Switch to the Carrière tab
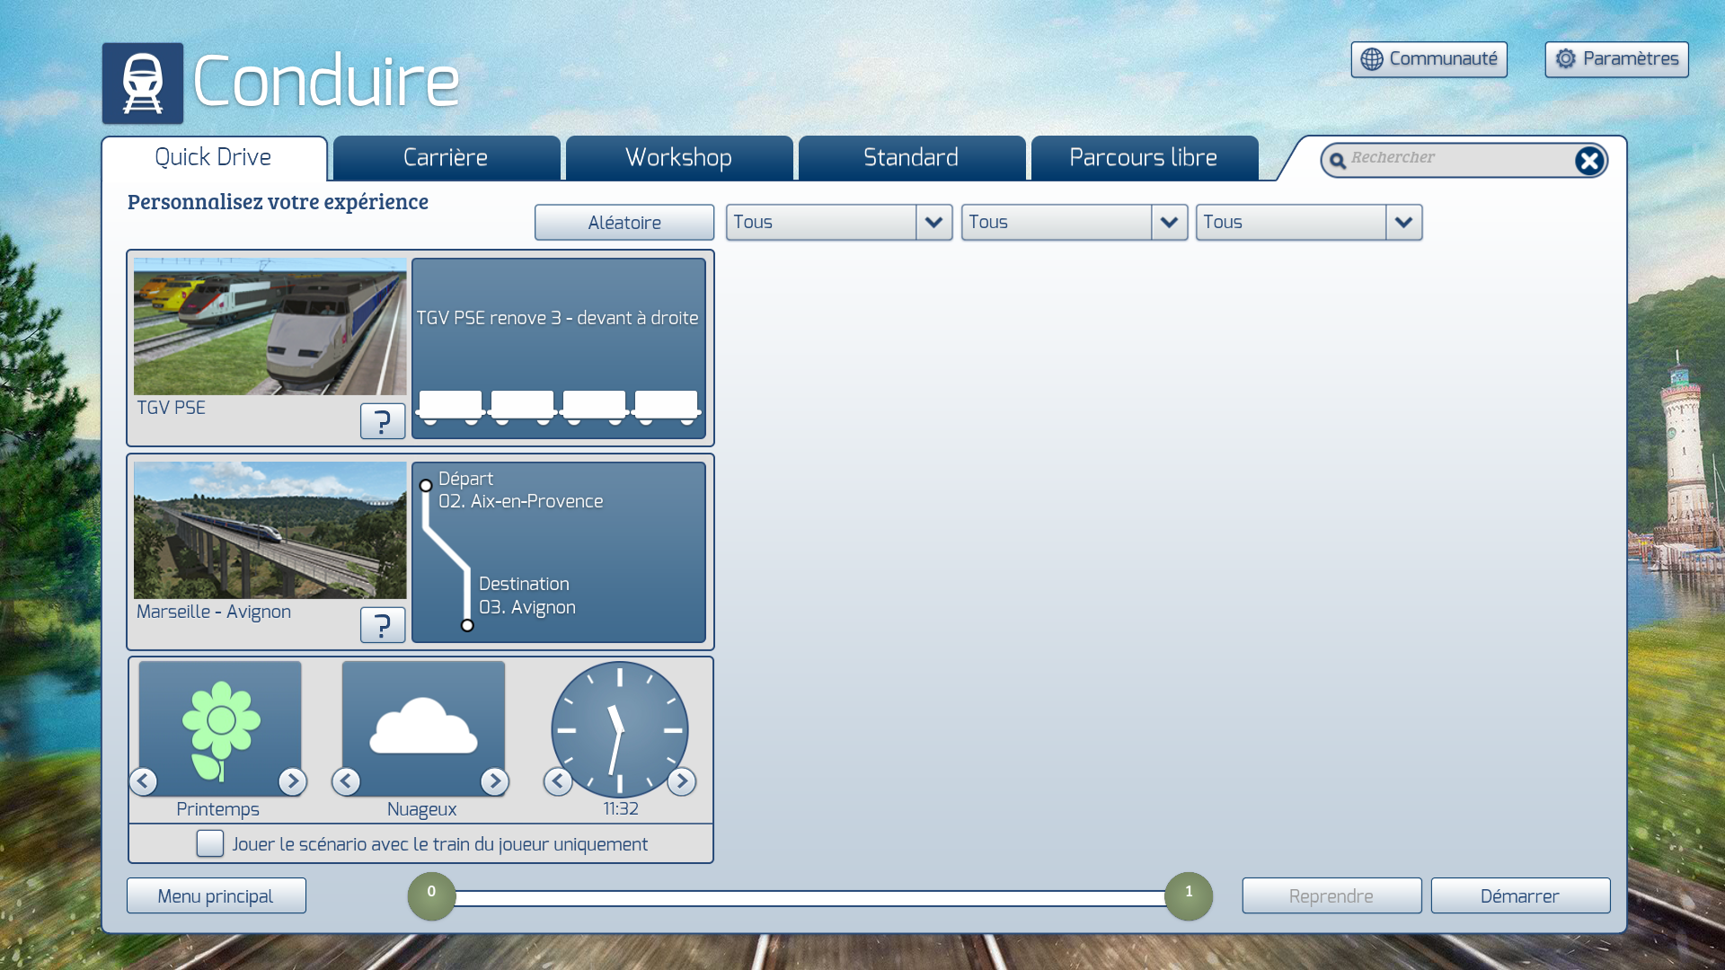 [x=446, y=158]
